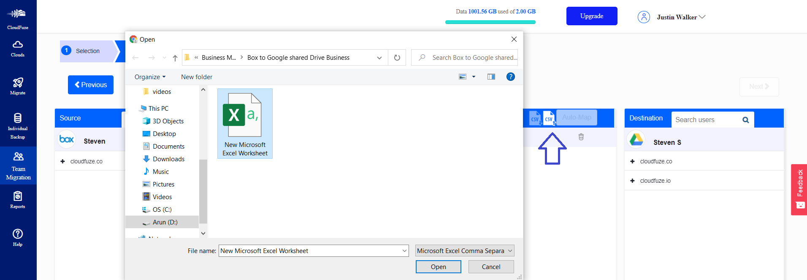Open File name history dropdown
Screen dimensions: 807x280
404,251
